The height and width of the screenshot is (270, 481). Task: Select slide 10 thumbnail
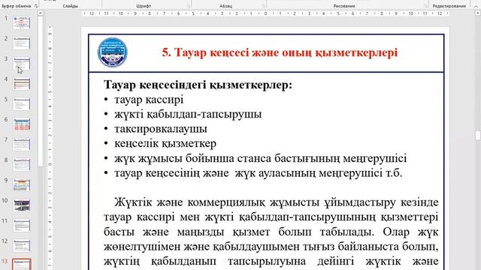(x=22, y=205)
